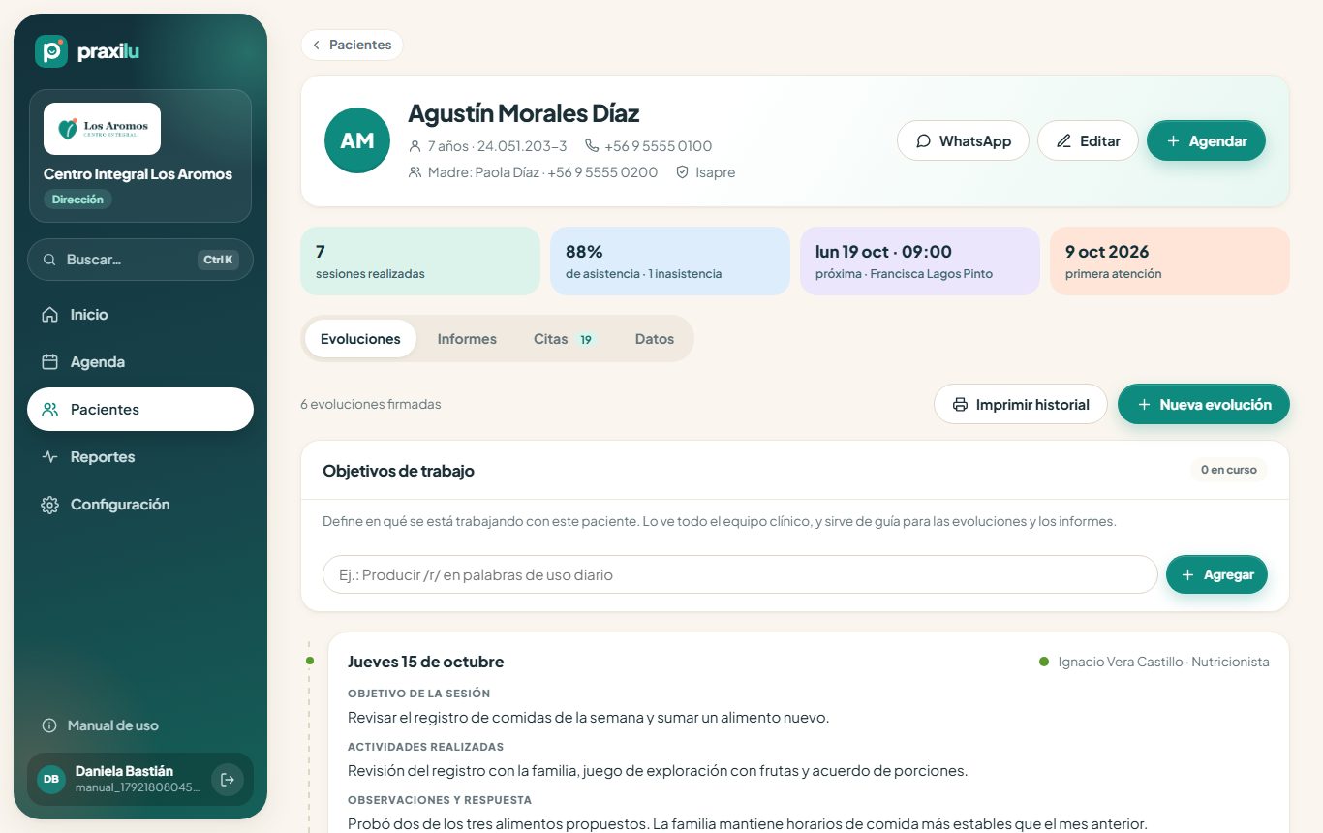Click the DB user avatar

(51, 780)
